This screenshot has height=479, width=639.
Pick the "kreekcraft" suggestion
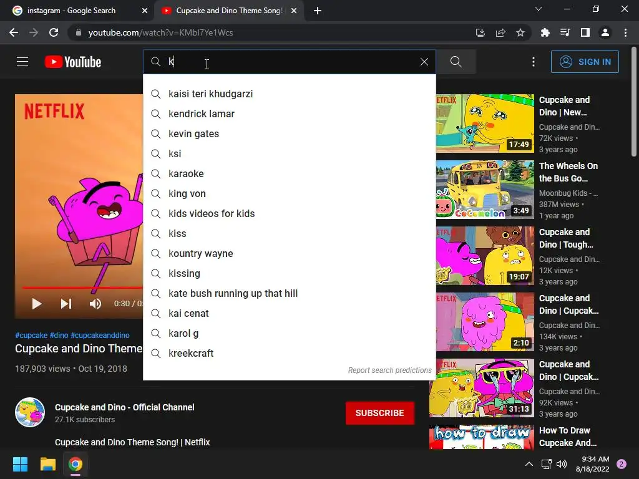(290, 353)
